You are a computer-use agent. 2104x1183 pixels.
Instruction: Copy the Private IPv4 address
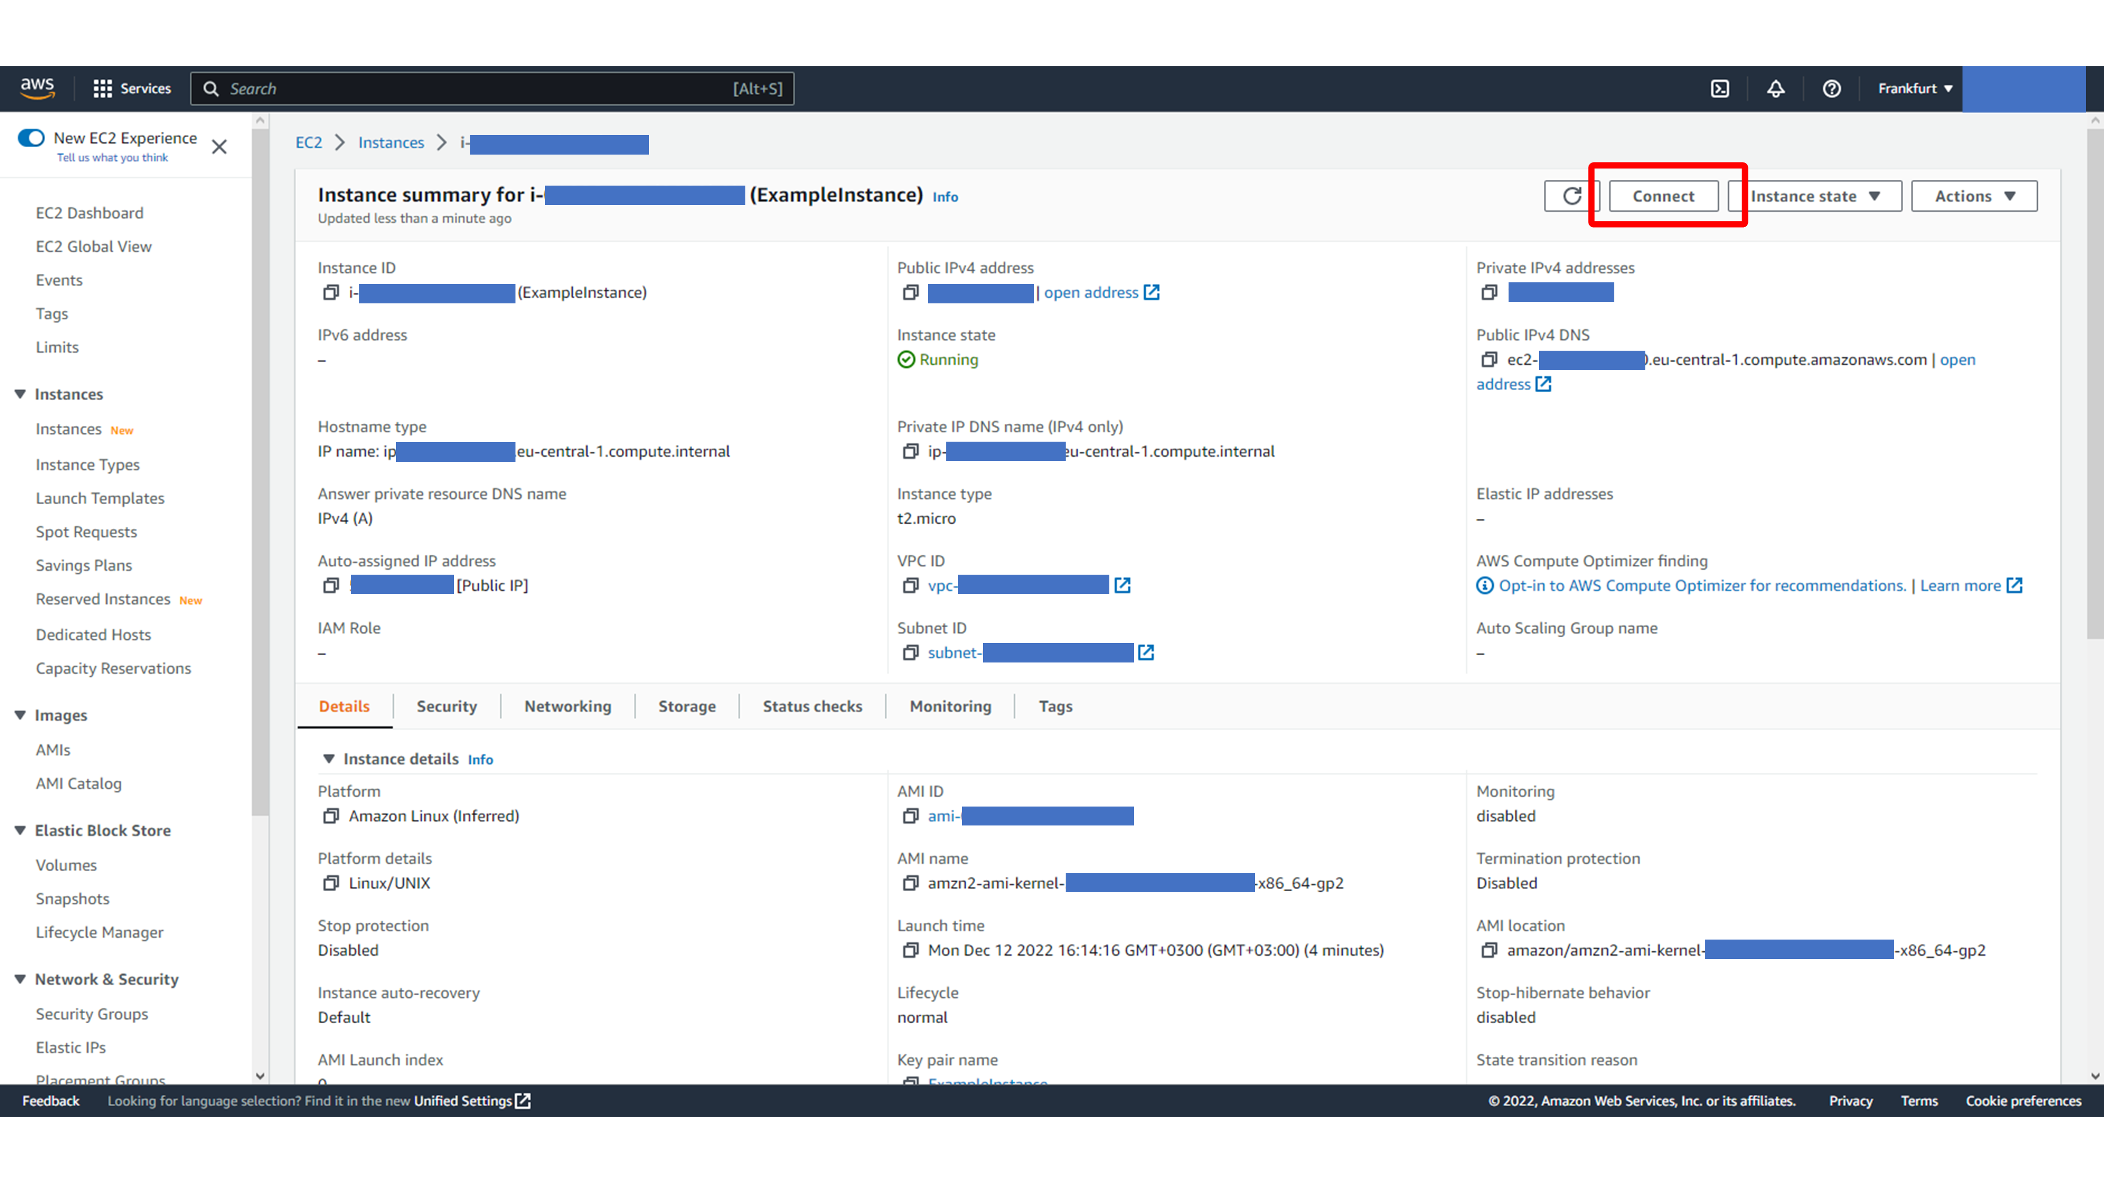pyautogui.click(x=1490, y=292)
